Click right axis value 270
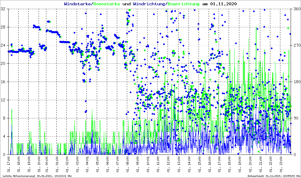The image size is (301, 178). point(297,46)
